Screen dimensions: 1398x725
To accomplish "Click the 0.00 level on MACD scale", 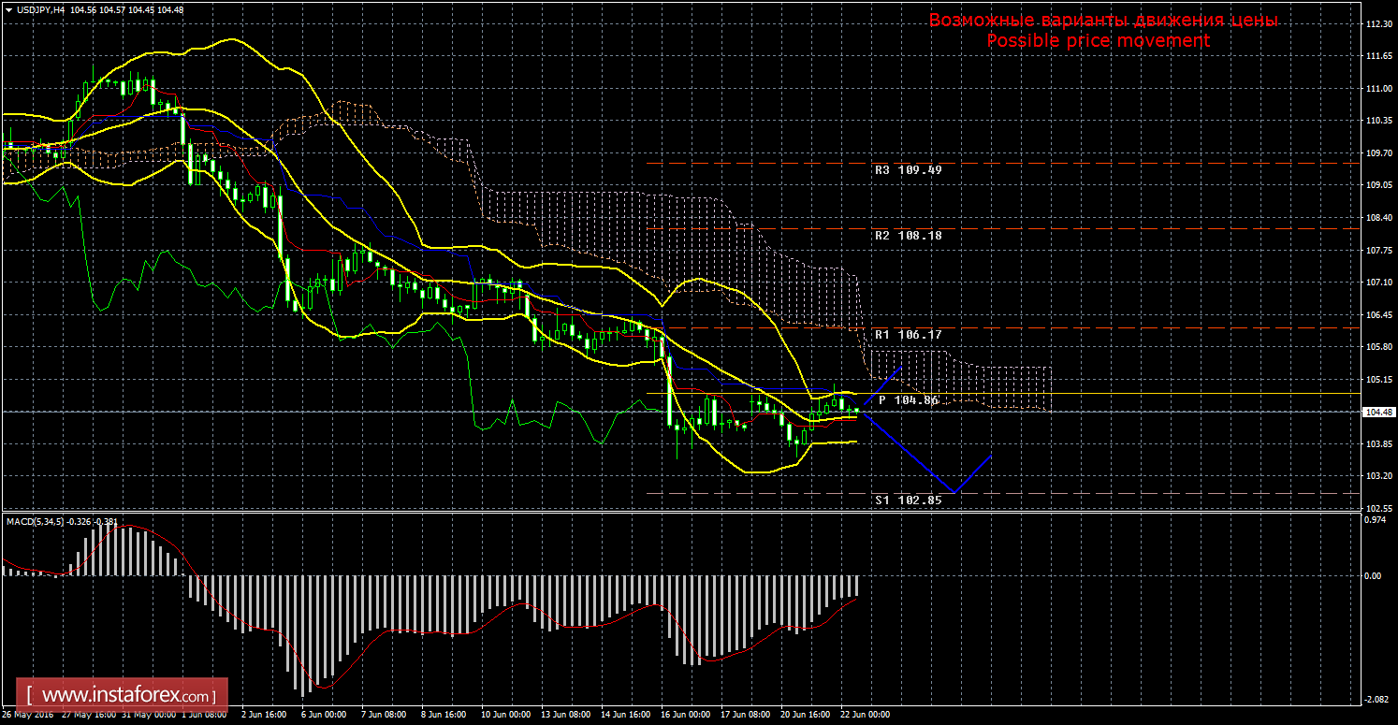I will pyautogui.click(x=1372, y=576).
